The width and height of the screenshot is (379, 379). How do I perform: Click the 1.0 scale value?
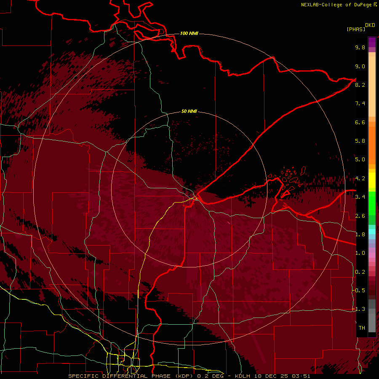[x=360, y=253]
